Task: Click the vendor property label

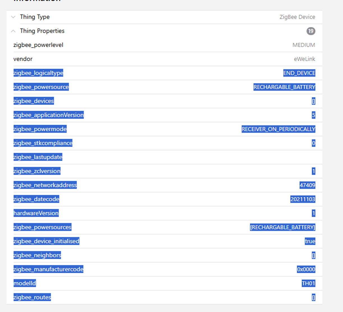Action: pos(23,59)
